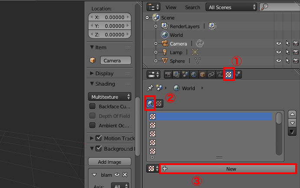This screenshot has height=188, width=300.
Task: Toggle Lamp visibility eye in outliner
Action: [x=279, y=52]
